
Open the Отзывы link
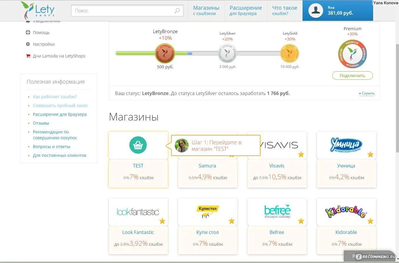[x=41, y=123]
